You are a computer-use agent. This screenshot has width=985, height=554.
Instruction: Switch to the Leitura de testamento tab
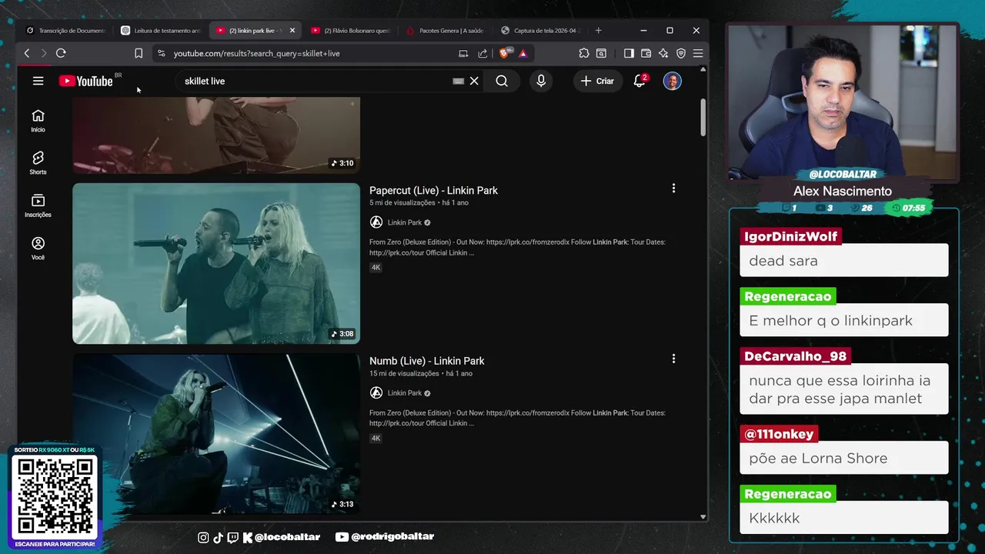[x=161, y=31]
